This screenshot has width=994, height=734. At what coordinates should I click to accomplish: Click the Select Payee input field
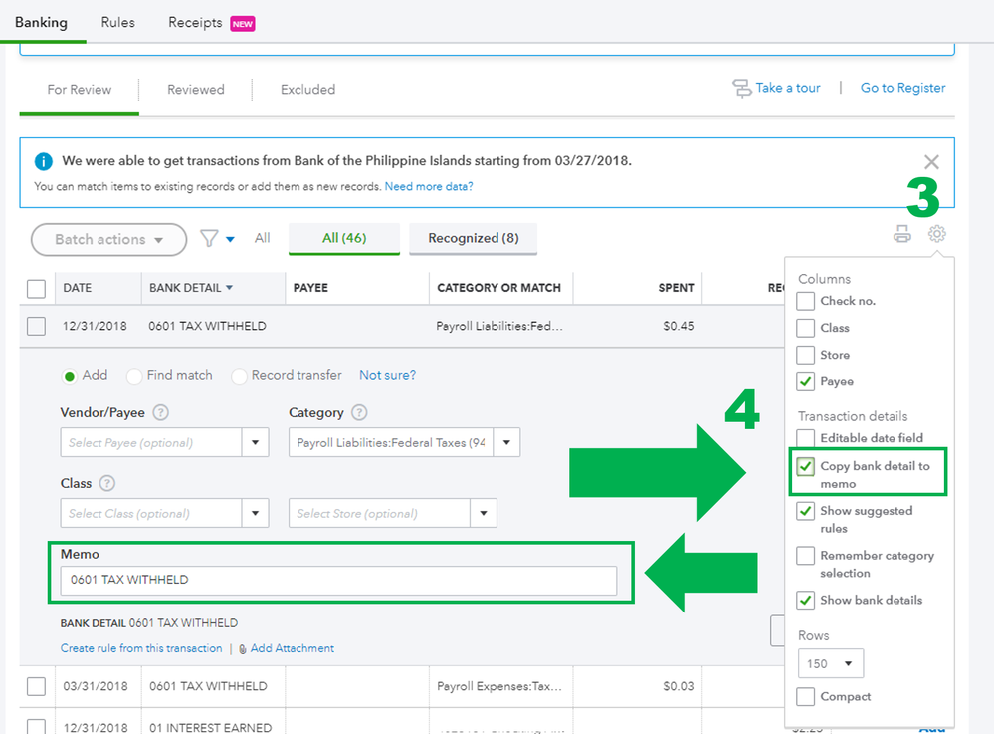click(151, 443)
